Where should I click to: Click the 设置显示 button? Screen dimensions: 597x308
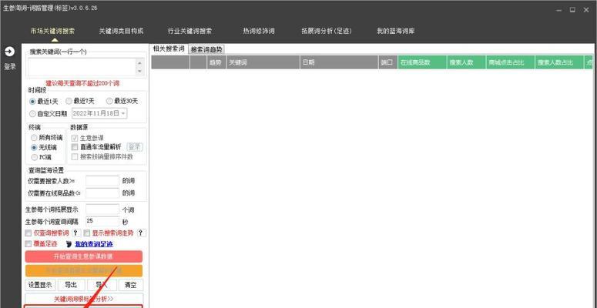click(x=40, y=285)
